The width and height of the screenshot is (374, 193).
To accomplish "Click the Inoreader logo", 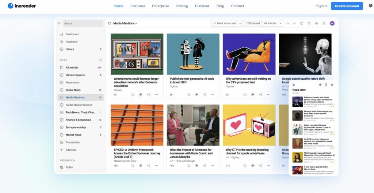I will click(22, 6).
